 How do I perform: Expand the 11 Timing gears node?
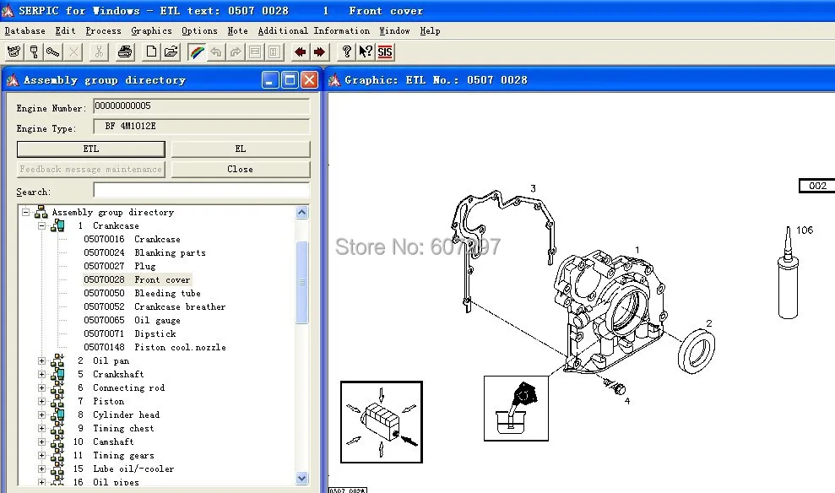[42, 456]
